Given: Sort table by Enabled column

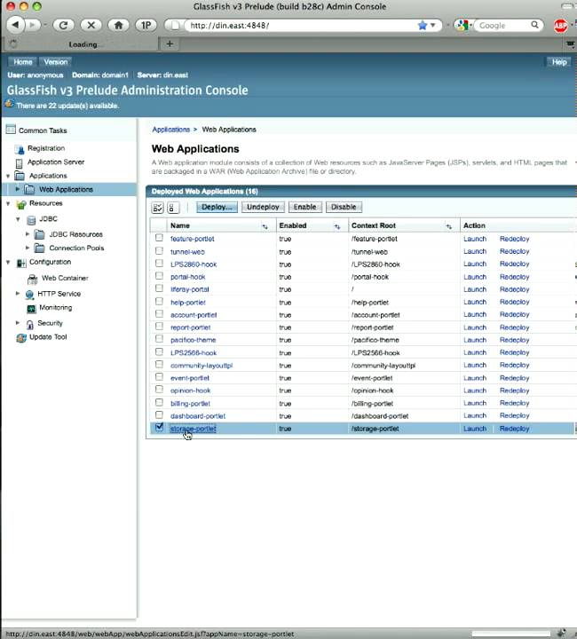Looking at the screenshot, I should 337,226.
